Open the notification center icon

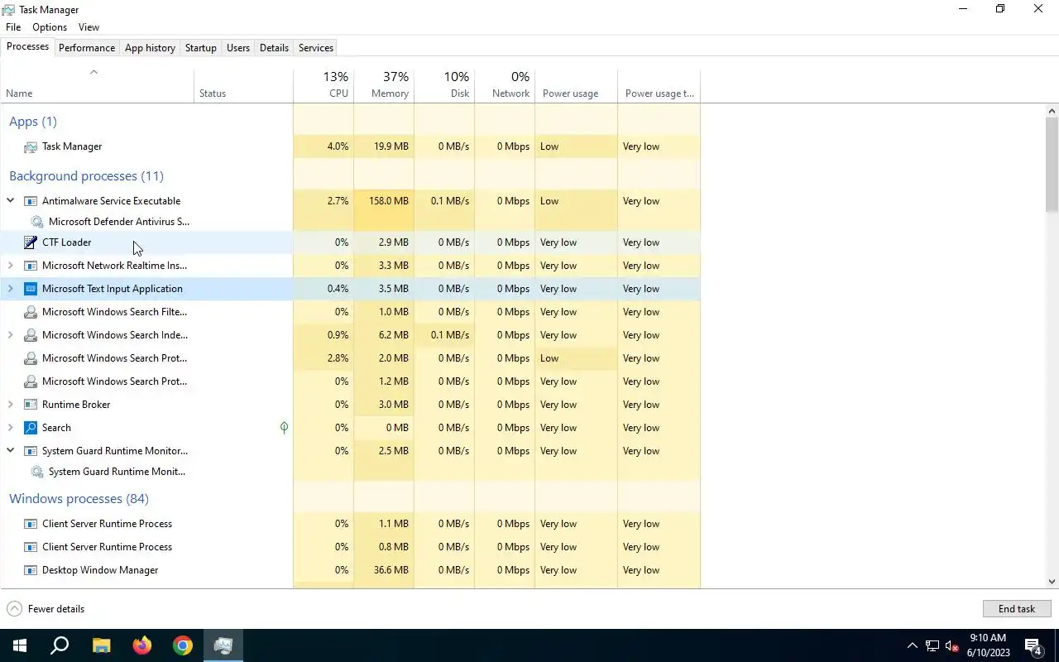1033,645
